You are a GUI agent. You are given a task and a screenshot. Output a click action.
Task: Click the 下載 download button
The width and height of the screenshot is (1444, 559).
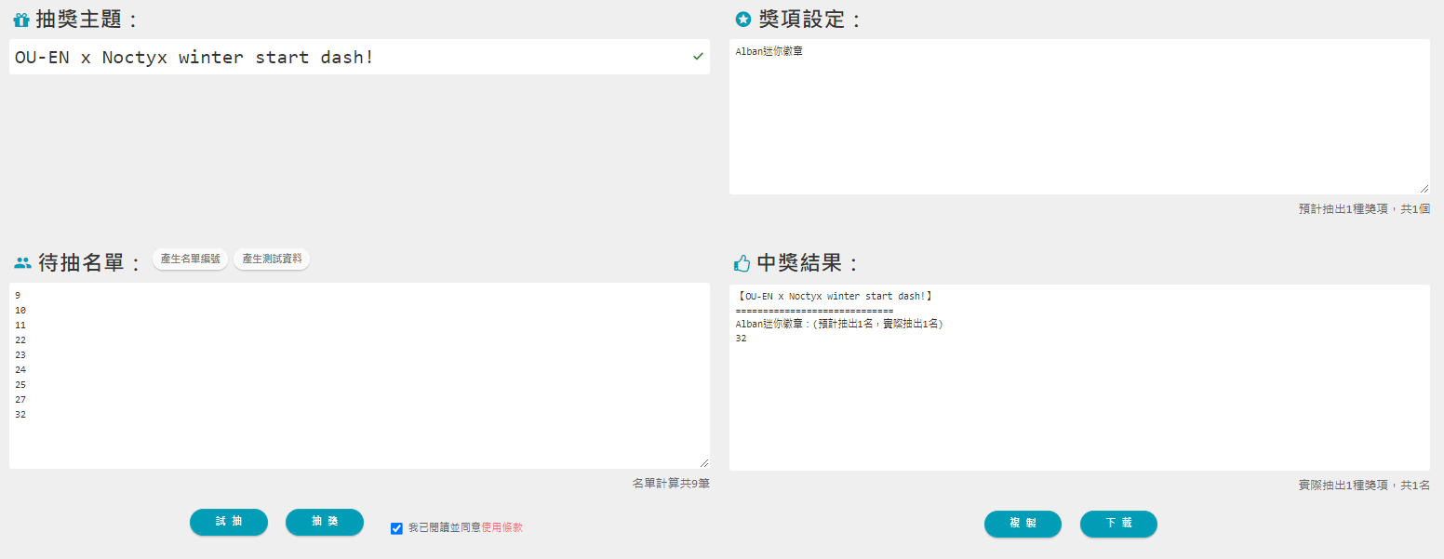point(1118,524)
